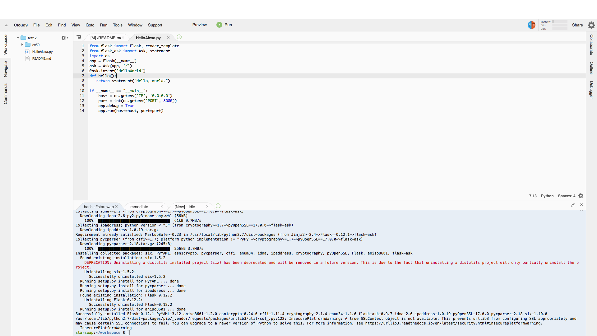The height and width of the screenshot is (336, 597).
Task: Open the Goto menu
Action: click(x=90, y=25)
